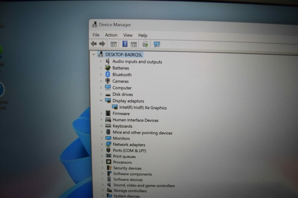Select the Ports (COM & LPT) label
The image size is (298, 198).
coord(129,151)
